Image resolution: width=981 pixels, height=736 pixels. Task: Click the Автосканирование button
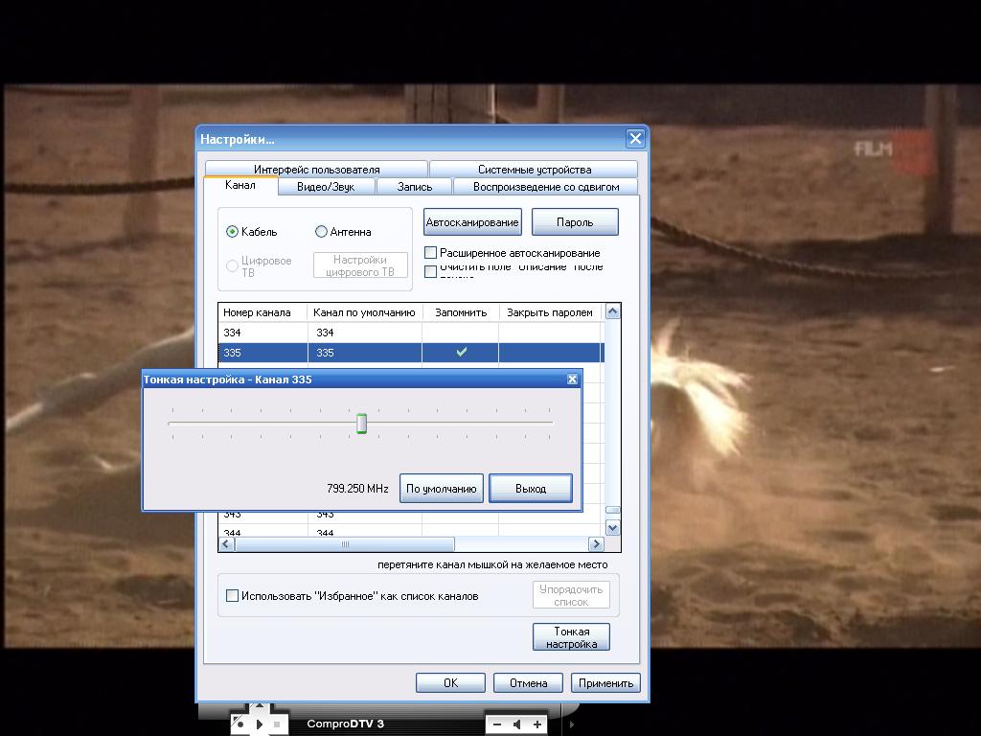(472, 222)
